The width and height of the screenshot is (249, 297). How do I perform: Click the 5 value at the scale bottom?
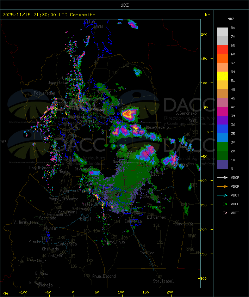coord(232,169)
